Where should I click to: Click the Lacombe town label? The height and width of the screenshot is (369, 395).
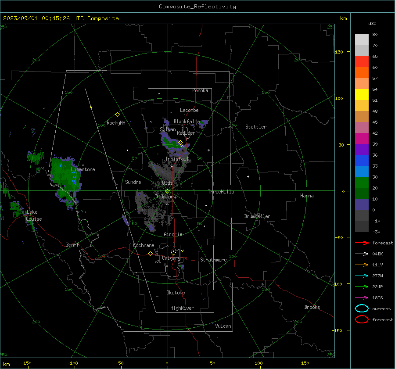coord(189,110)
